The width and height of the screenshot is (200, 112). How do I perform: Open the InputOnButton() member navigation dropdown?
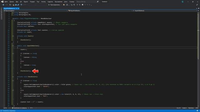(165, 11)
